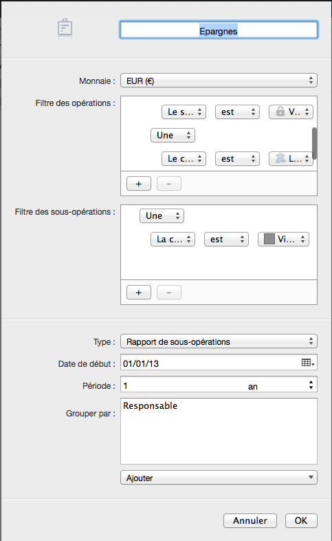Expand the Ajouter dropdown under Grouper par
The image size is (332, 541).
pyautogui.click(x=219, y=478)
